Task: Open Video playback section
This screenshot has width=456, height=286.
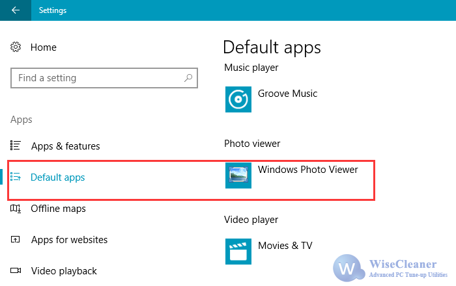Action: (x=64, y=271)
